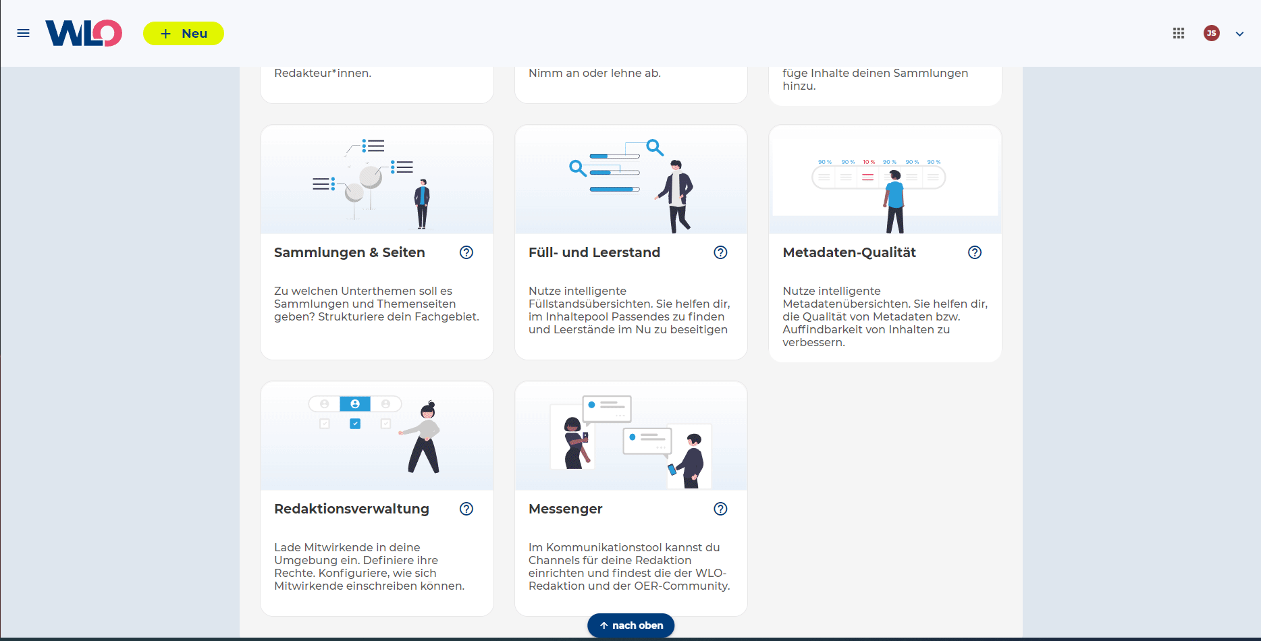
Task: Expand the user account dropdown arrow
Action: point(1239,34)
